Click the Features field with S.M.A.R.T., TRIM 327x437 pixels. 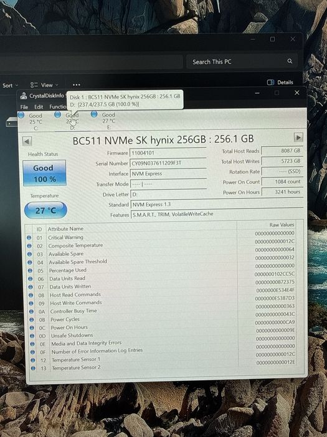click(217, 214)
